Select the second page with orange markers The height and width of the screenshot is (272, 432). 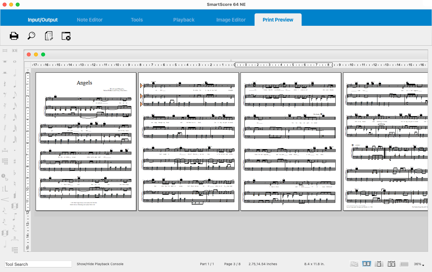189,142
